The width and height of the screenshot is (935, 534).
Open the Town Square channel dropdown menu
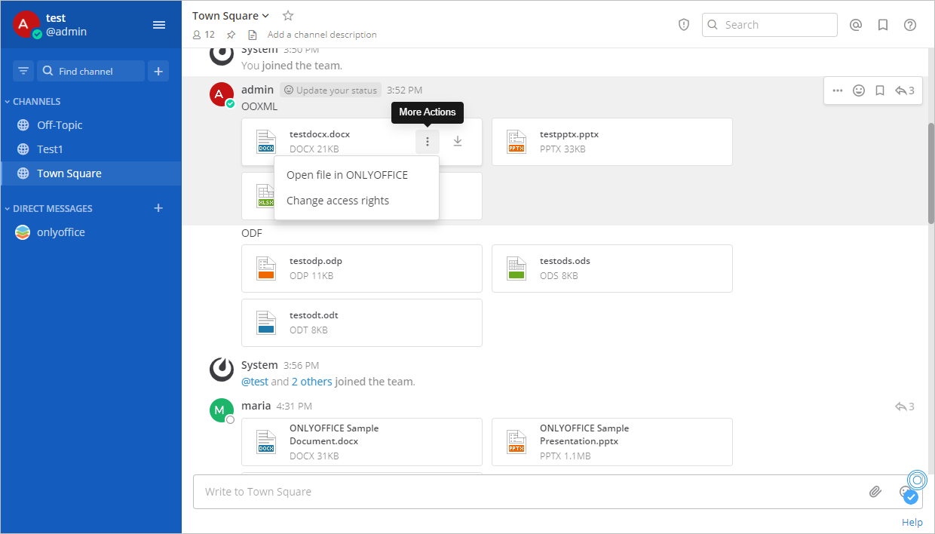(231, 16)
